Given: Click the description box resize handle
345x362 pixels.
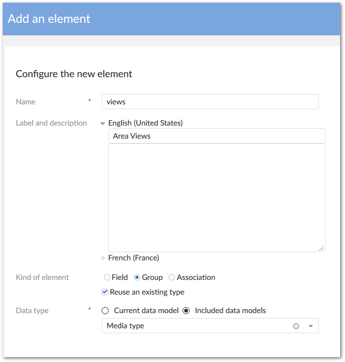Looking at the screenshot, I should [x=321, y=248].
